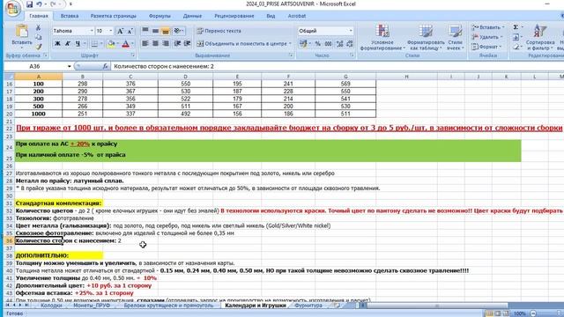Align text right
564x317 pixels.
click(x=166, y=43)
